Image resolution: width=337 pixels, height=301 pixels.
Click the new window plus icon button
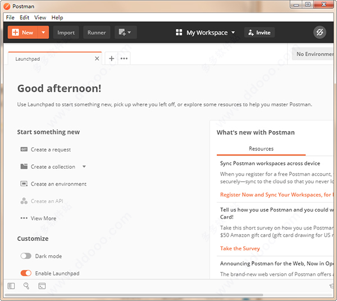[x=125, y=33]
